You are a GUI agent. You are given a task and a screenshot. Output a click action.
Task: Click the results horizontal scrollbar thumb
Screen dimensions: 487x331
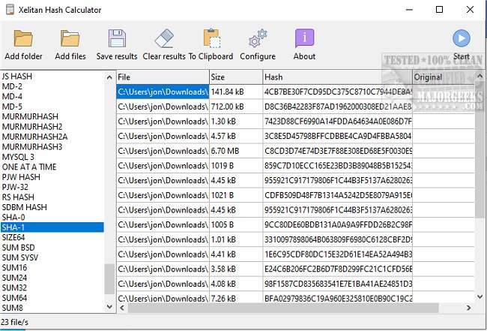point(283,308)
